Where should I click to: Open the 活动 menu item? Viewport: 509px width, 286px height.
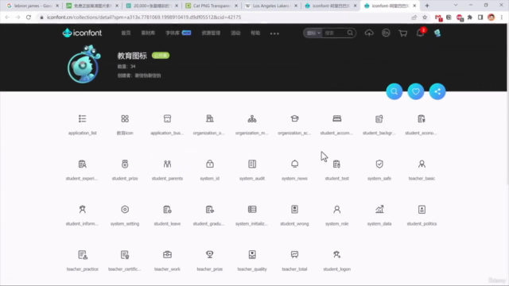(x=235, y=33)
